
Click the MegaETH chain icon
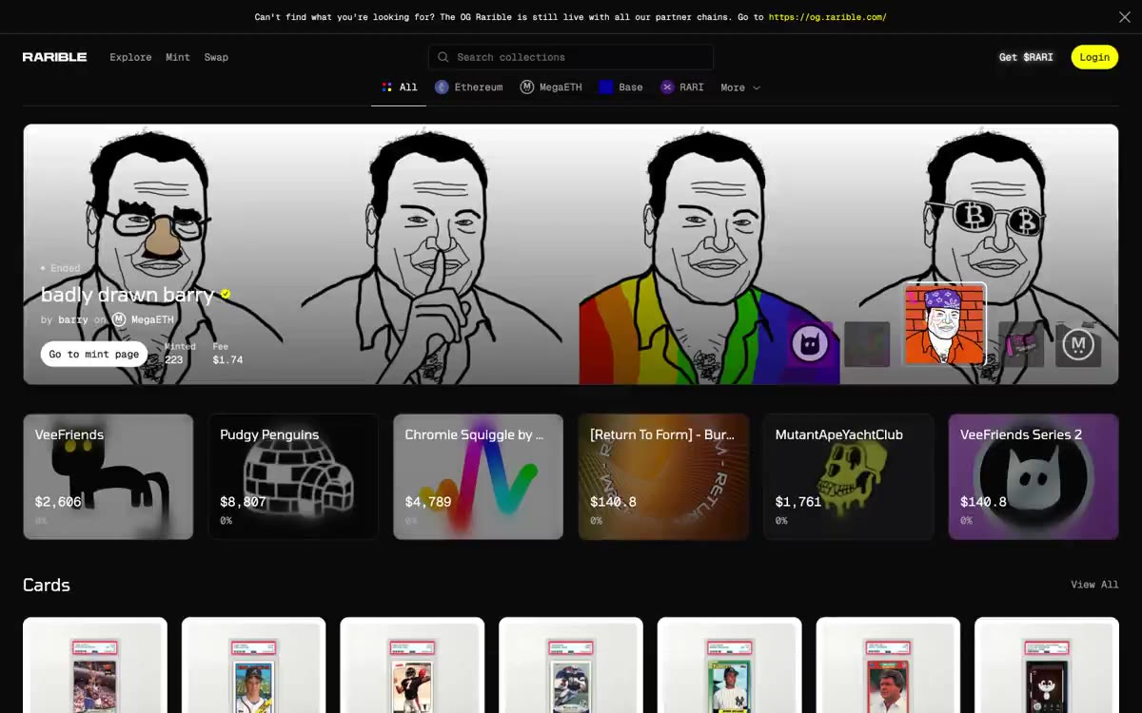pyautogui.click(x=527, y=87)
